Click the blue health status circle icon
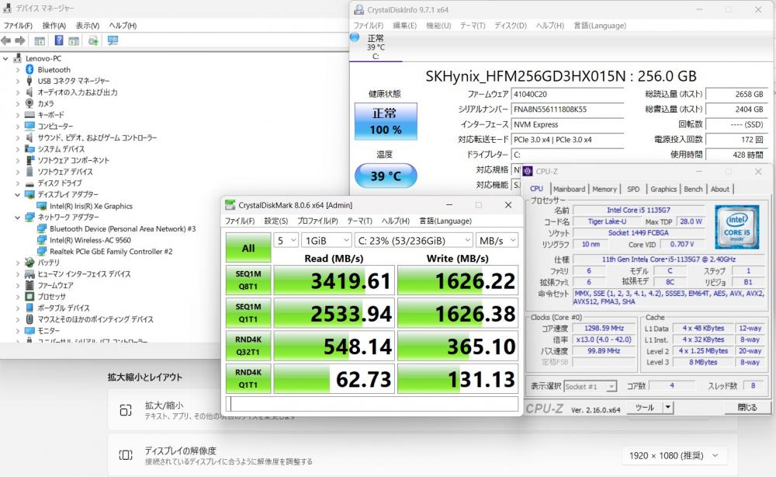776x477 pixels. (355, 37)
